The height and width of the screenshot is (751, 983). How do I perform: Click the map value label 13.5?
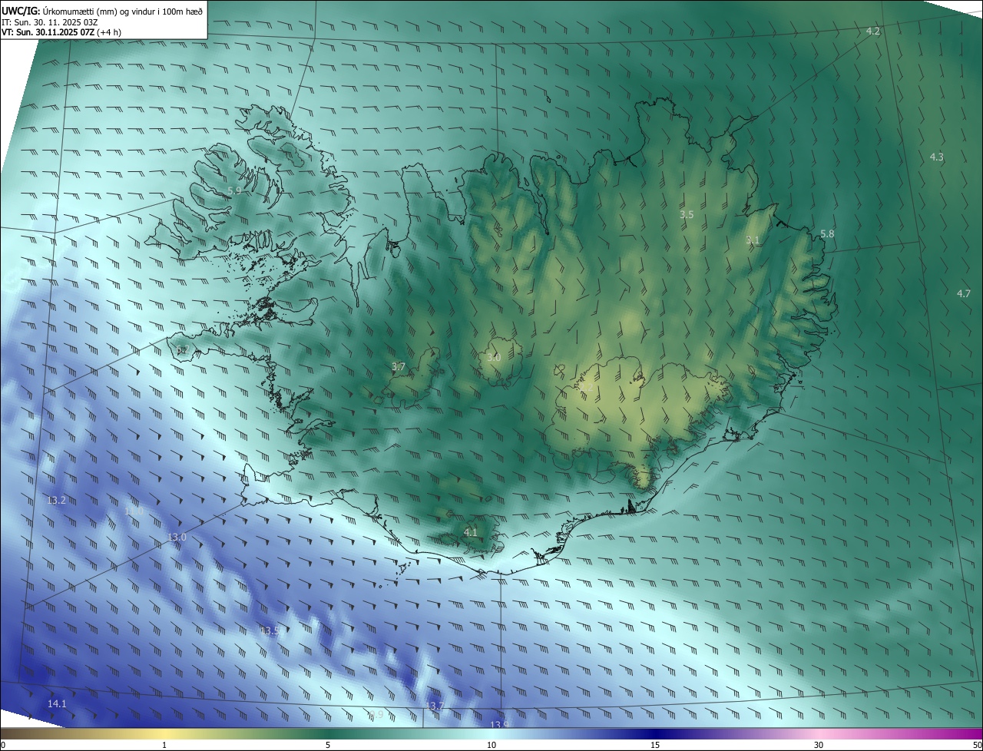point(269,631)
